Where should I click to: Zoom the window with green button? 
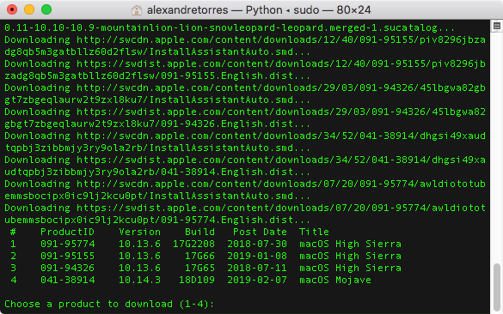[46, 9]
